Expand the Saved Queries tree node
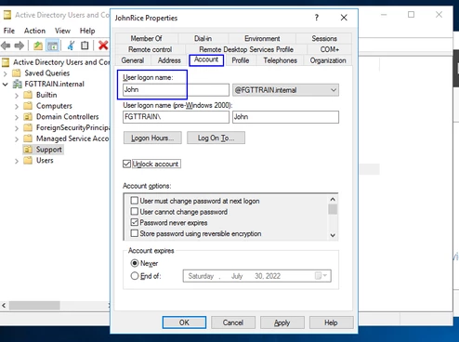 click(x=5, y=73)
